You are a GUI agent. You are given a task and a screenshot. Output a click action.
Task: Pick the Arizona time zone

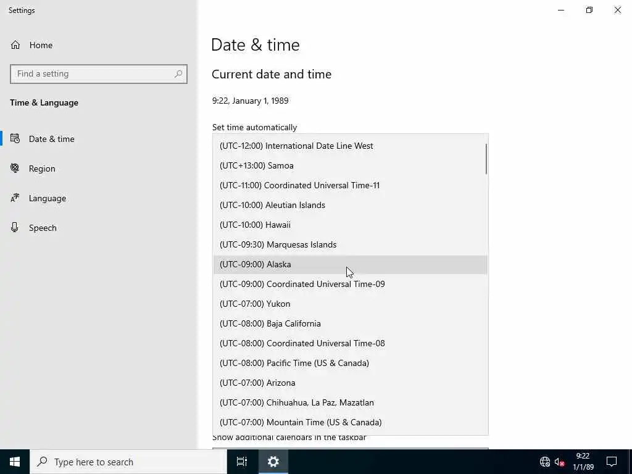click(351, 383)
